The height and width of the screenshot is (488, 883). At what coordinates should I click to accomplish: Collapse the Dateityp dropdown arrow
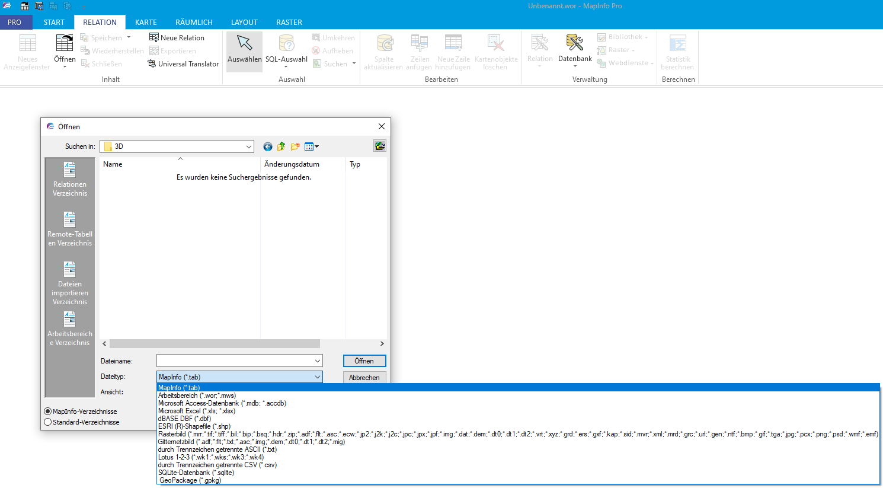[x=318, y=377]
